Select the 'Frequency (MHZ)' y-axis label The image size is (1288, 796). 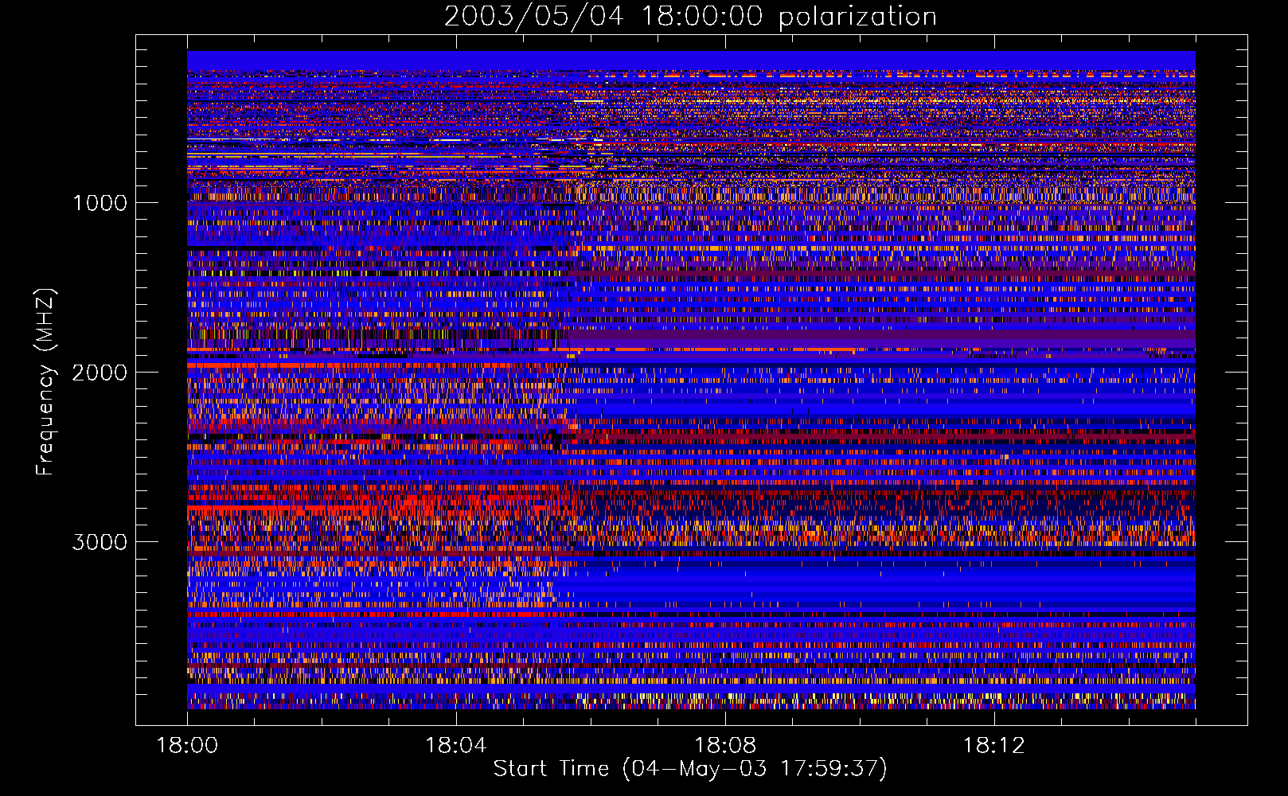pos(45,382)
